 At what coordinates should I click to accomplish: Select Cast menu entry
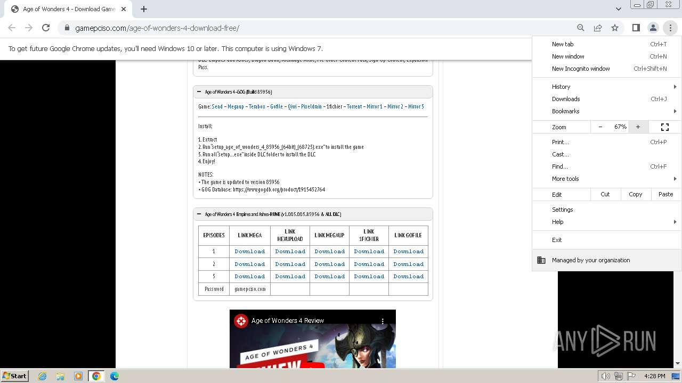tap(607, 154)
